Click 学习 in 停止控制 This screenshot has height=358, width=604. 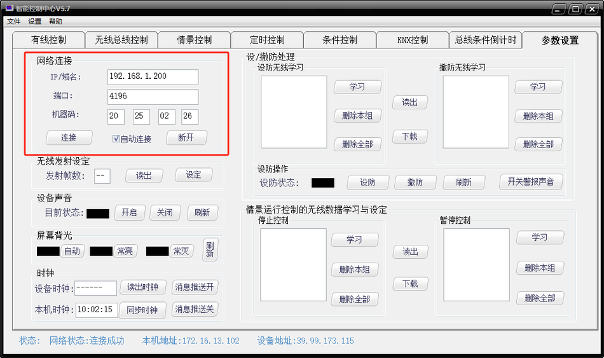[354, 239]
